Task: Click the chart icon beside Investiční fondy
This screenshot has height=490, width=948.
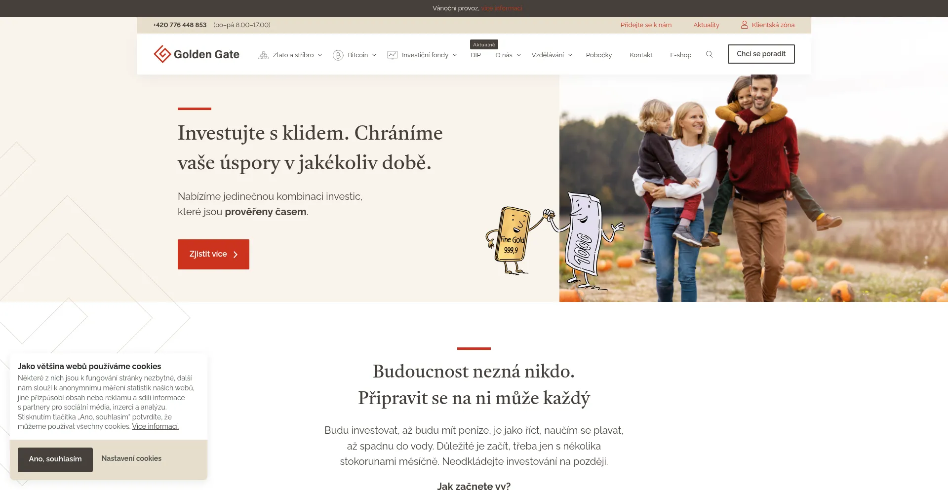Action: click(x=393, y=55)
